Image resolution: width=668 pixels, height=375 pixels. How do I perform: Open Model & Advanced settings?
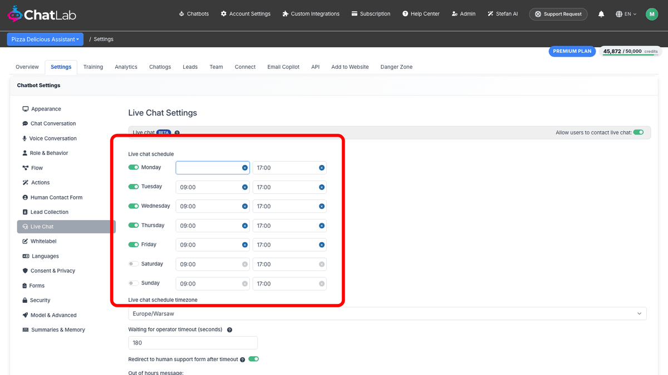pos(50,315)
